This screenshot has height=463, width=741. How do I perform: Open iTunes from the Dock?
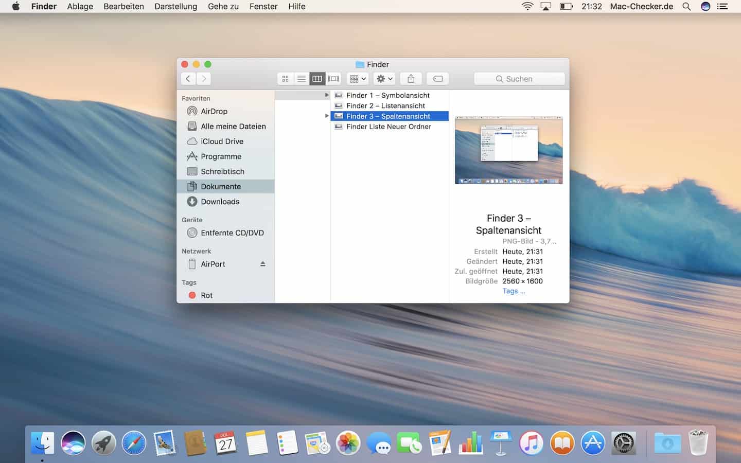(532, 443)
